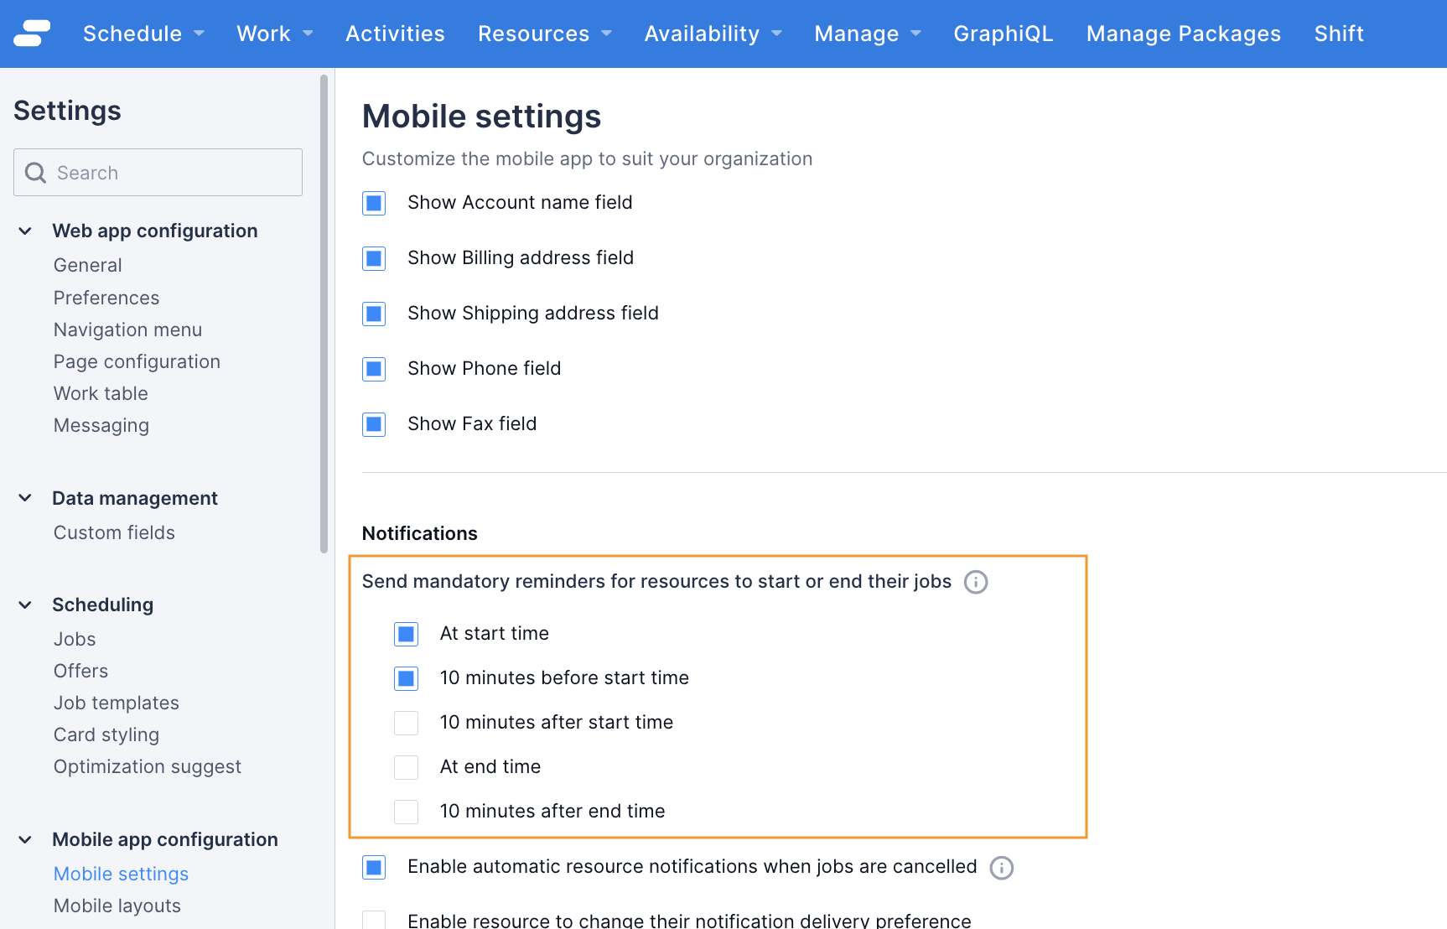This screenshot has height=929, width=1447.
Task: Disable Show Billing address field
Action: [373, 258]
